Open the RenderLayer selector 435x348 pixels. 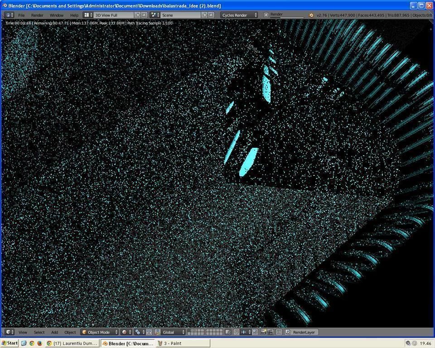(302, 332)
